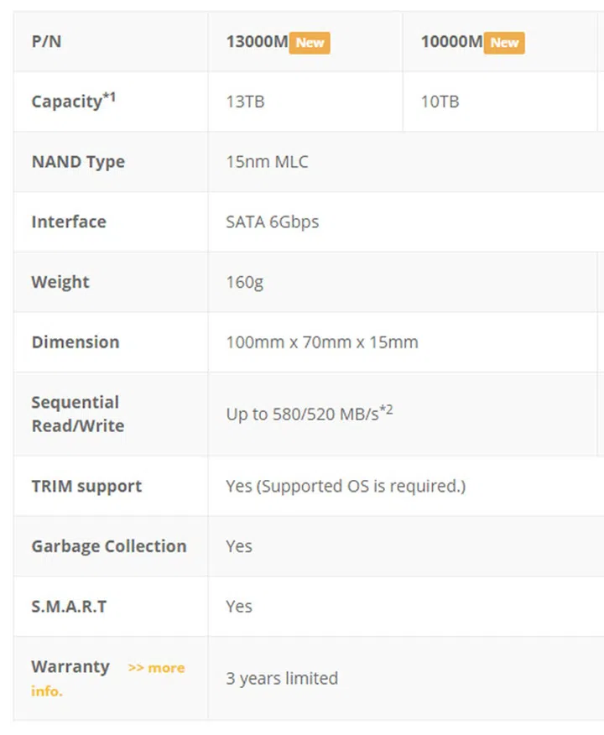Click the 13000M part number heading
This screenshot has width=604, height=735.
(257, 42)
